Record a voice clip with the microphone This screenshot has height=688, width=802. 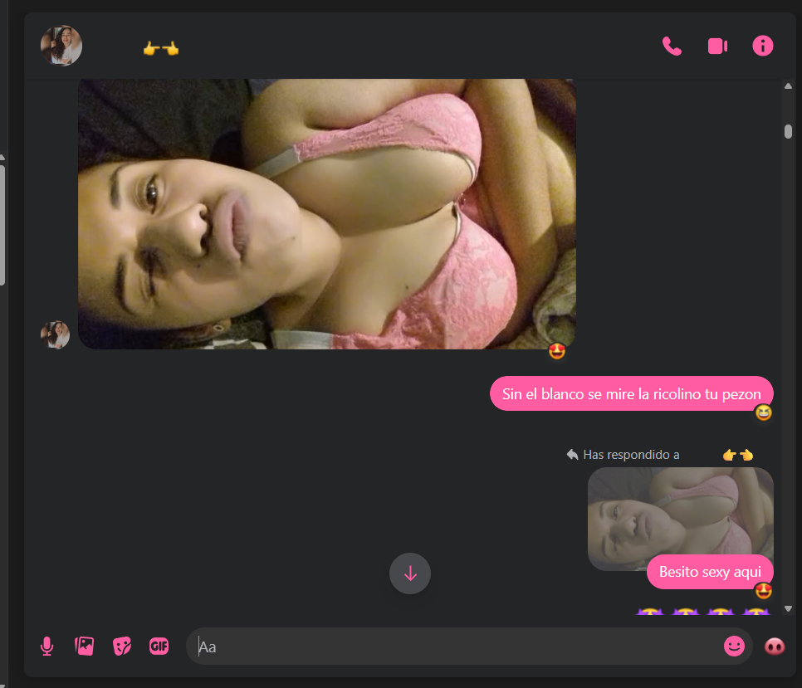click(x=47, y=646)
